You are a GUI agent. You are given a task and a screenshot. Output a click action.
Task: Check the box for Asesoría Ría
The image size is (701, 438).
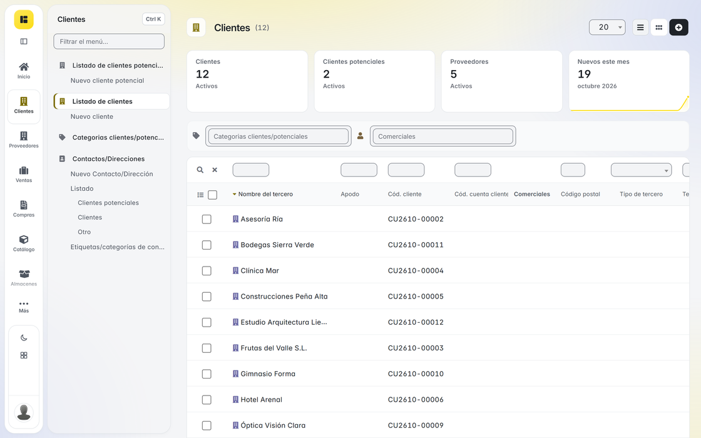point(207,219)
